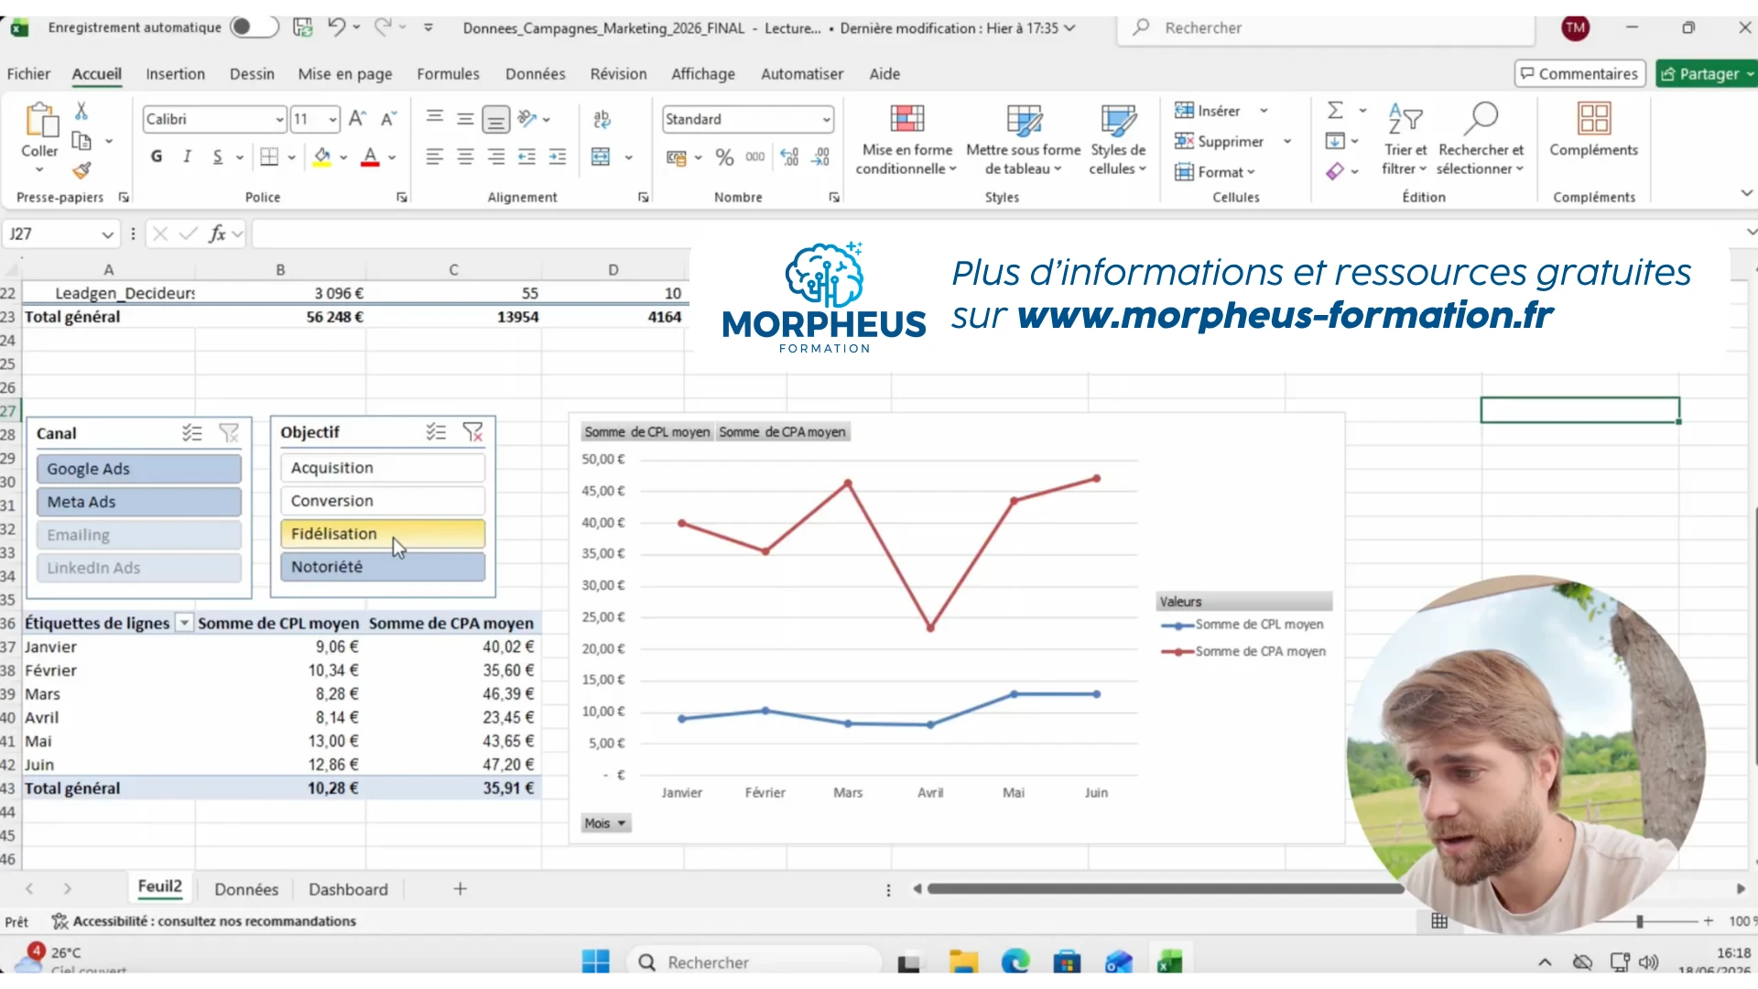Click the AutoSum sigma icon
The width and height of the screenshot is (1758, 989).
tap(1336, 111)
